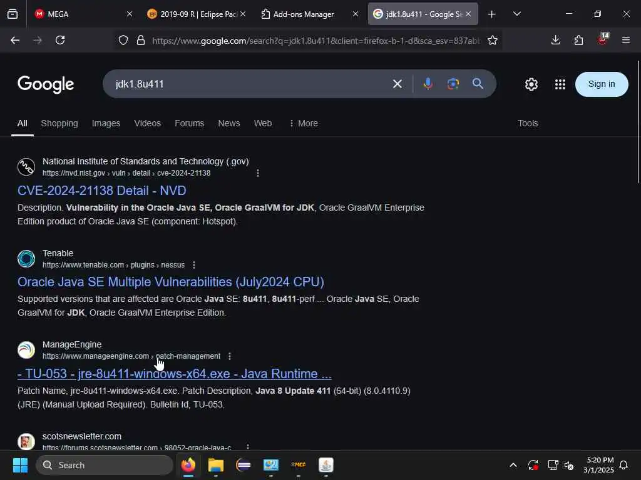Open the extensions puzzle icon
Image resolution: width=641 pixels, height=480 pixels.
pos(578,40)
